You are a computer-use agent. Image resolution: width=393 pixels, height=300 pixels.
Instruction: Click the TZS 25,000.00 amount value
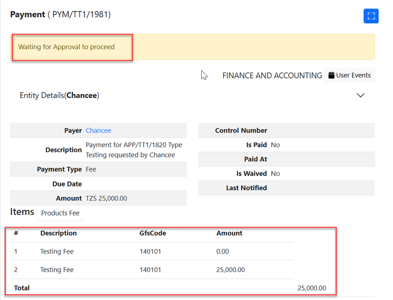coord(106,198)
